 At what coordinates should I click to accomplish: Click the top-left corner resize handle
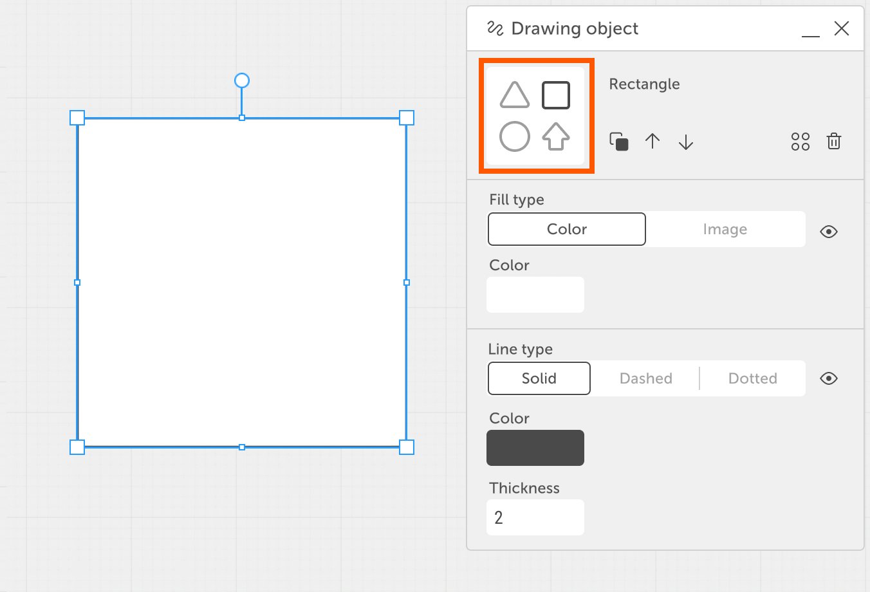click(77, 118)
